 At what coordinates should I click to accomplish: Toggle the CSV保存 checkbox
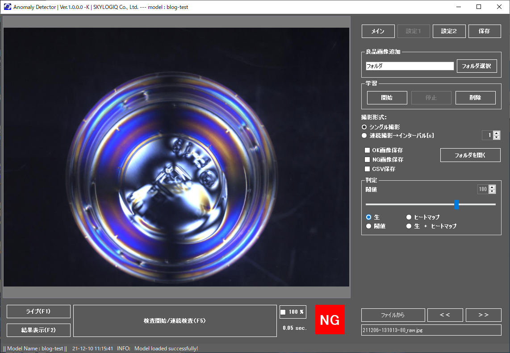tap(367, 169)
